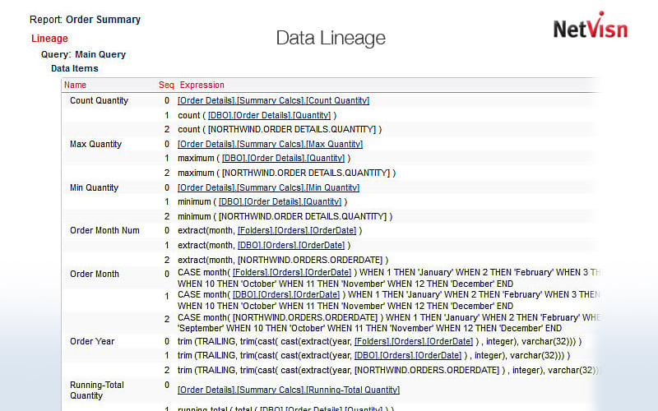Click the Seq column header

166,85
